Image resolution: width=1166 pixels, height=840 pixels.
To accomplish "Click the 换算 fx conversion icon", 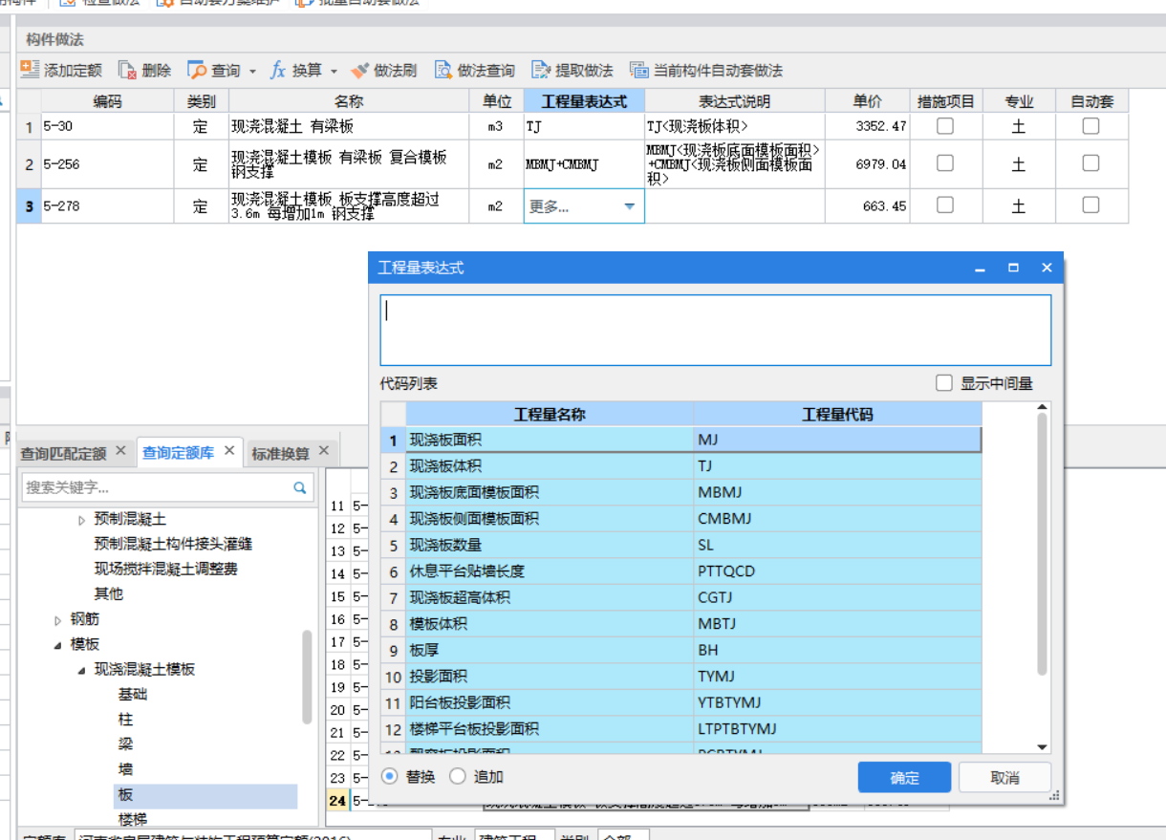I will pyautogui.click(x=278, y=70).
